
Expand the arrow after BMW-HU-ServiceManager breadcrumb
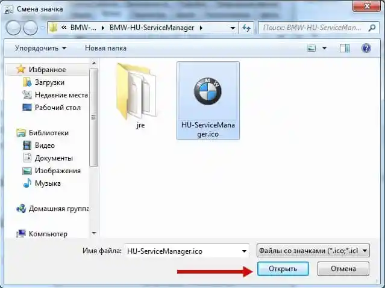(x=201, y=28)
